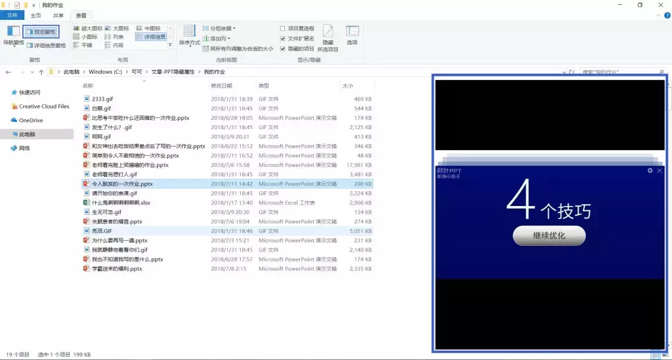This screenshot has width=672, height=360.
Task: Uncheck the 隐藏的项目 hidden items checkbox
Action: click(x=282, y=49)
